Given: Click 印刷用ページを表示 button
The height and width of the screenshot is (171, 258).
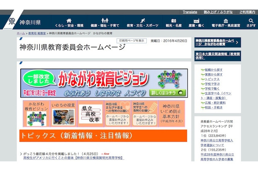Looking at the screenshot, I should 132,41.
